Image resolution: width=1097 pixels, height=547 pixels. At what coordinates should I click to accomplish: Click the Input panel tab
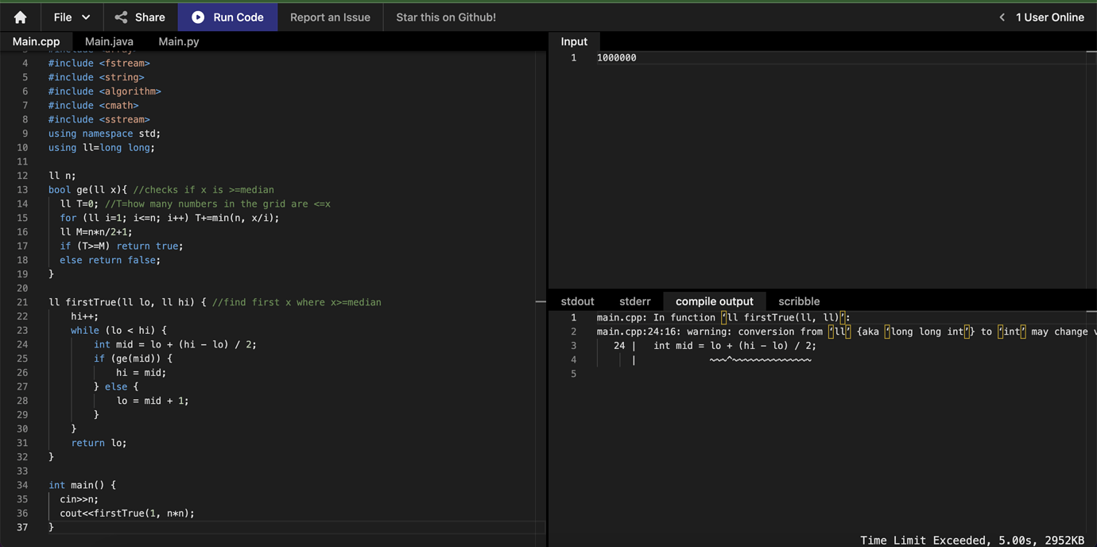(574, 41)
